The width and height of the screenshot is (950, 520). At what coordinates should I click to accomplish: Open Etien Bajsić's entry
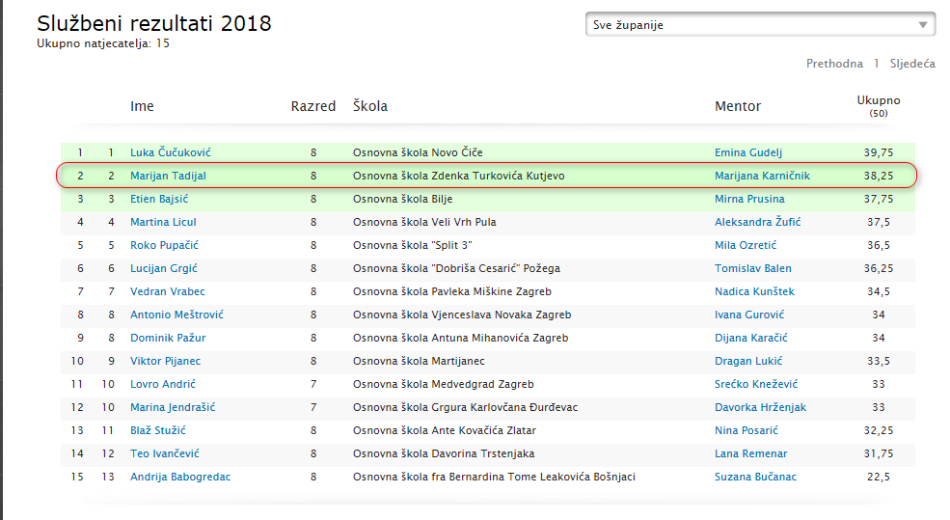(x=159, y=199)
